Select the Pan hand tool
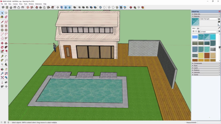 (x=6, y=69)
